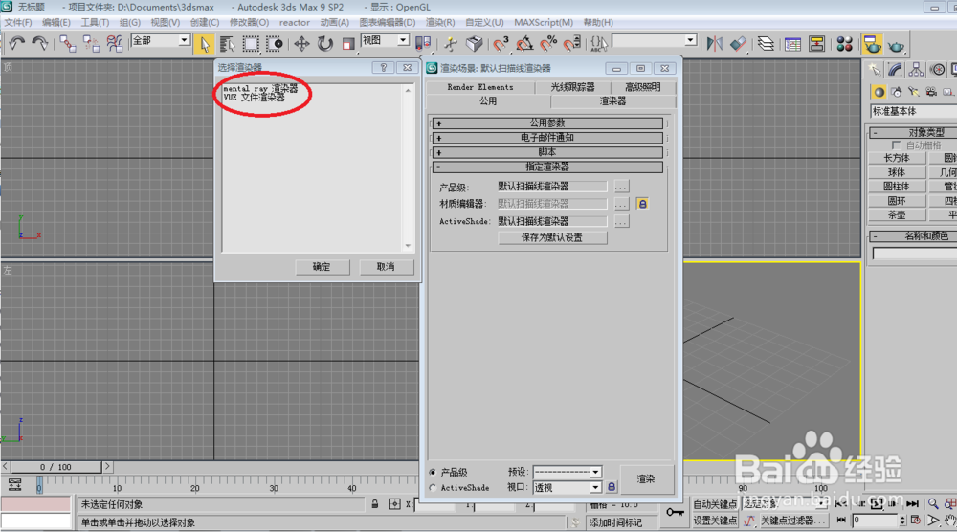Activate the Select Object arrow tool

tap(204, 44)
